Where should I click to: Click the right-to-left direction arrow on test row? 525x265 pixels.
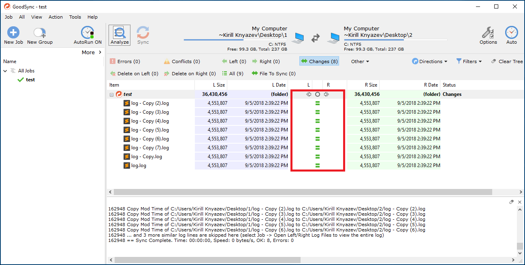coord(309,94)
